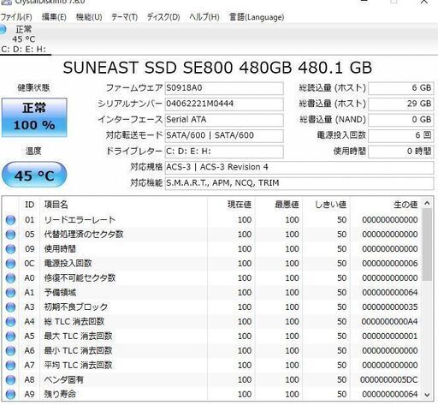Click the disk status orb beside 正常 at the top
This screenshot has width=438, height=405.
coord(3,29)
